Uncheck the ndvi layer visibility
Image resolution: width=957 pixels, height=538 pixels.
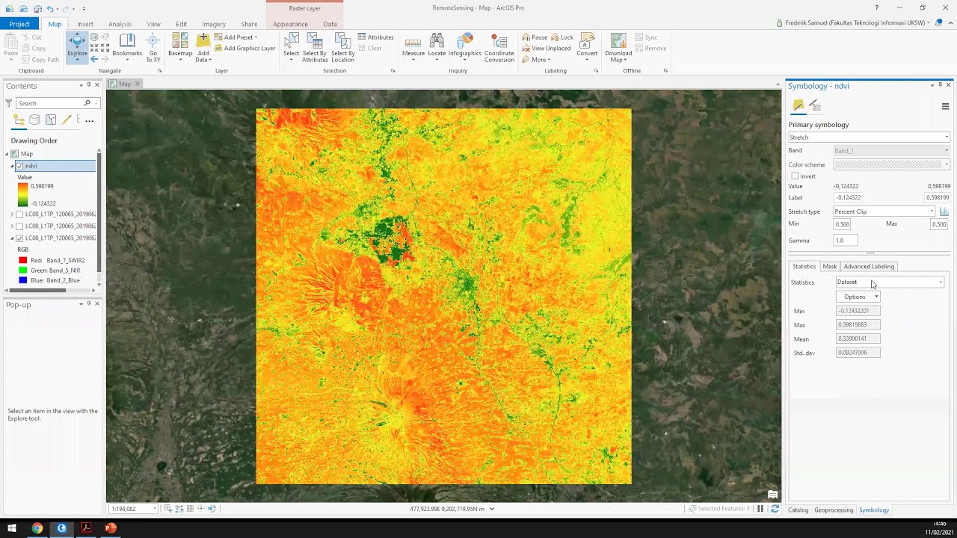[20, 166]
